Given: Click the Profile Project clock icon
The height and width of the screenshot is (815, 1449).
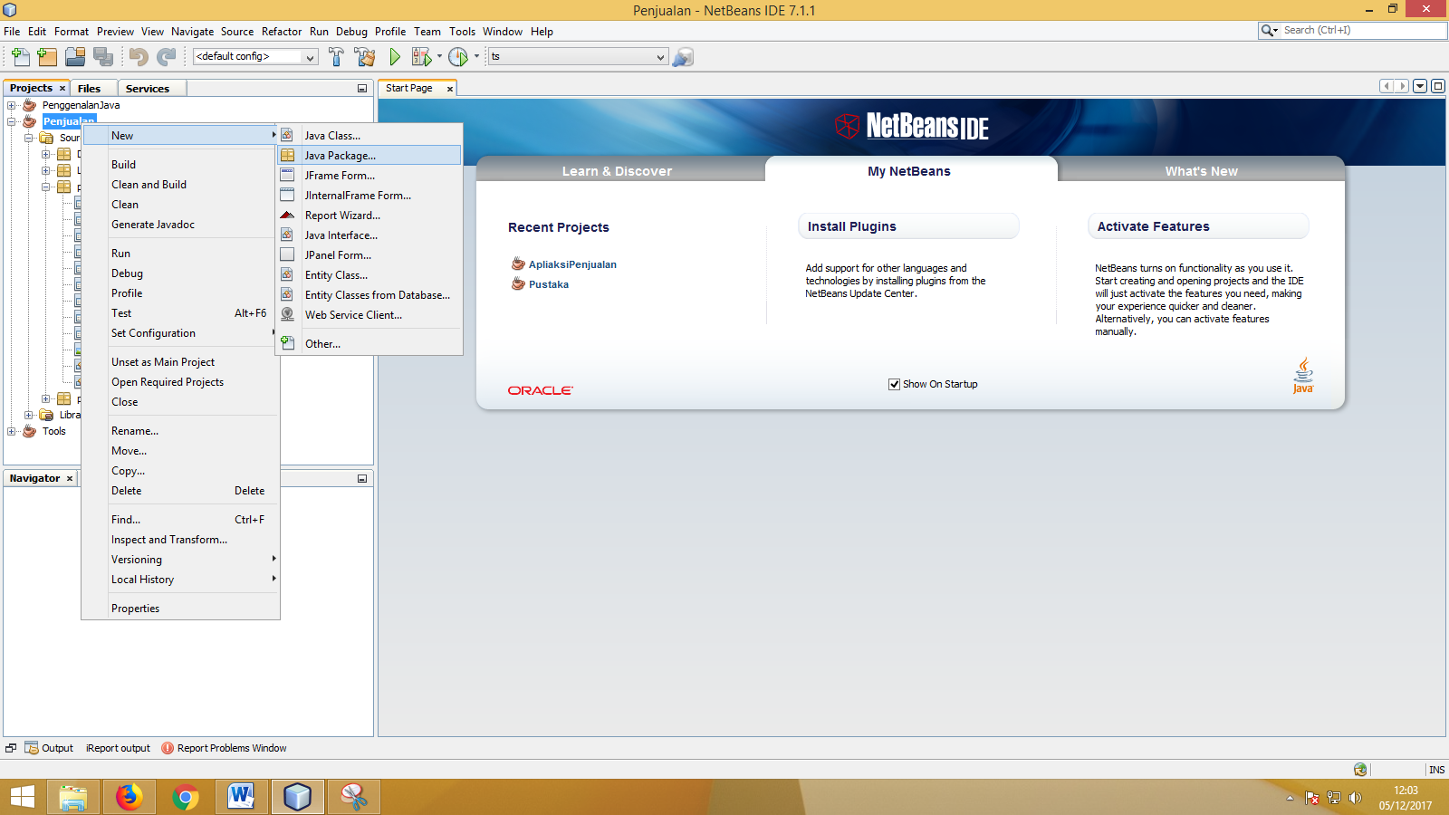Looking at the screenshot, I should pyautogui.click(x=458, y=57).
